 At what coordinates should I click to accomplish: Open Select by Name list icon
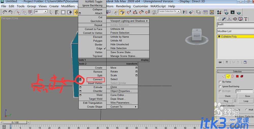(x=57, y=12)
